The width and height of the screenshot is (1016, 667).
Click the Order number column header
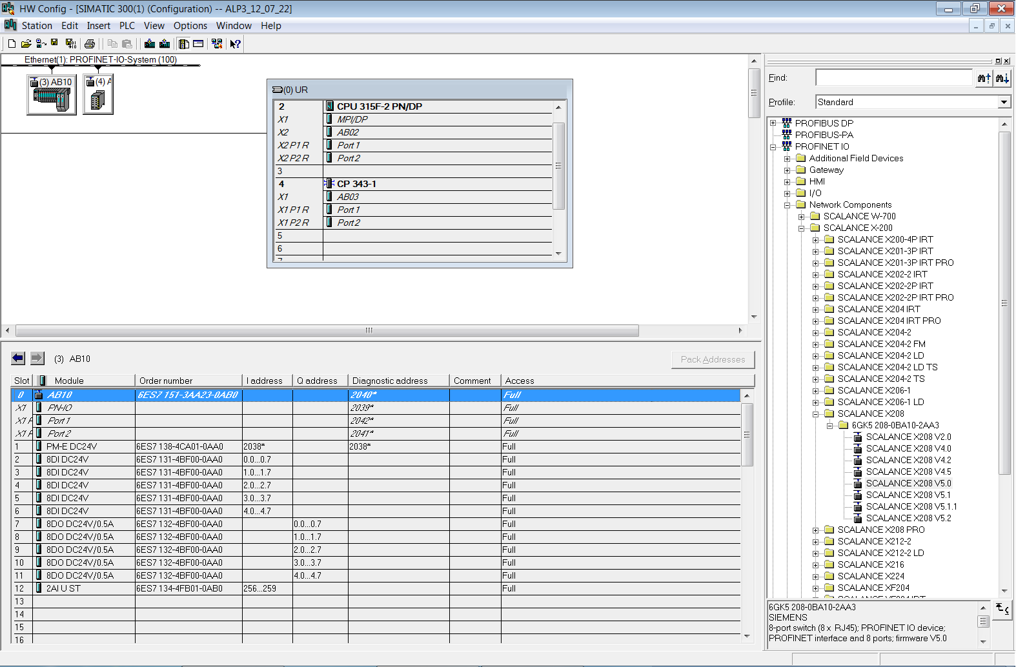click(x=188, y=381)
